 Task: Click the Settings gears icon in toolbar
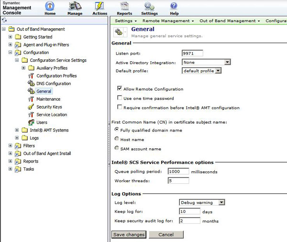pos(149,6)
